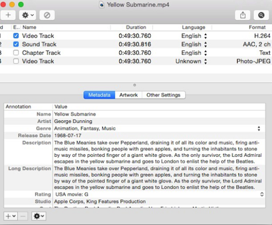Screen dimensions: 272x225
Task: Click the Release Date value 1968-07-17
Action: click(67, 136)
